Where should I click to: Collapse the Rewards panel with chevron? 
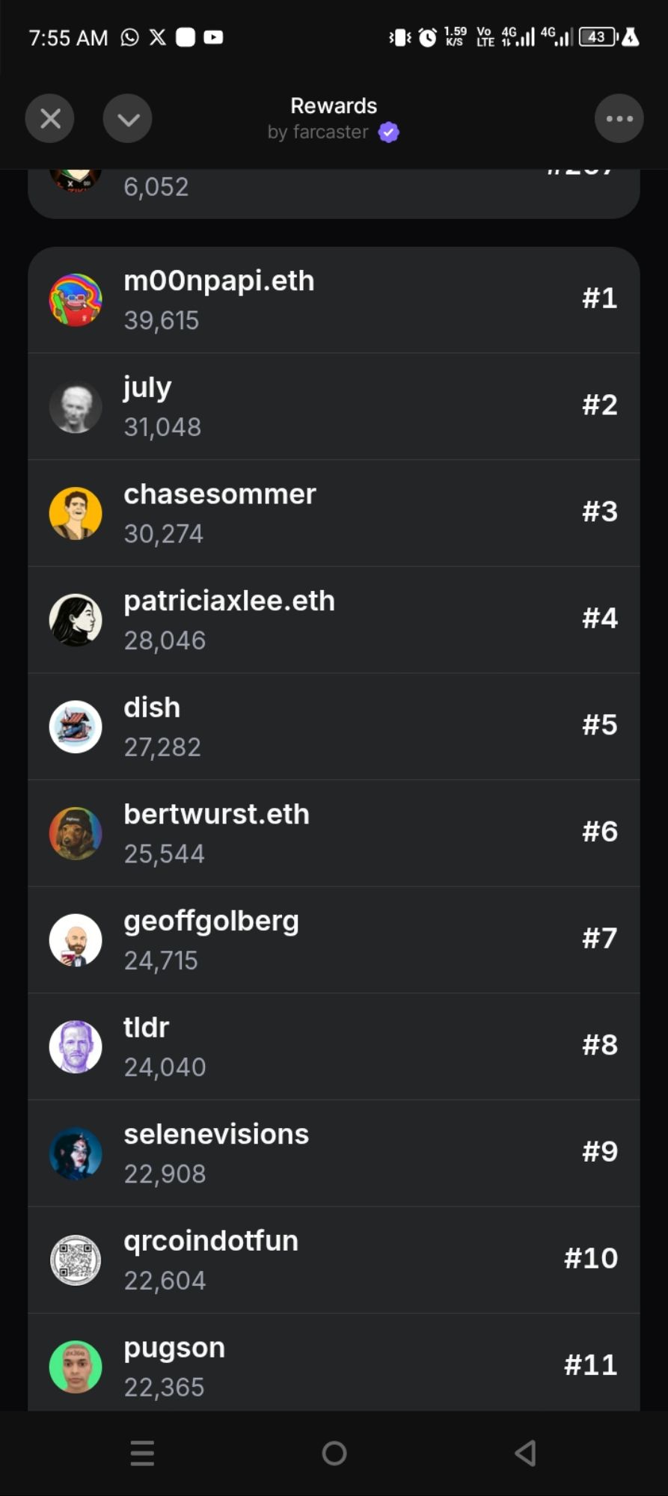tap(128, 118)
